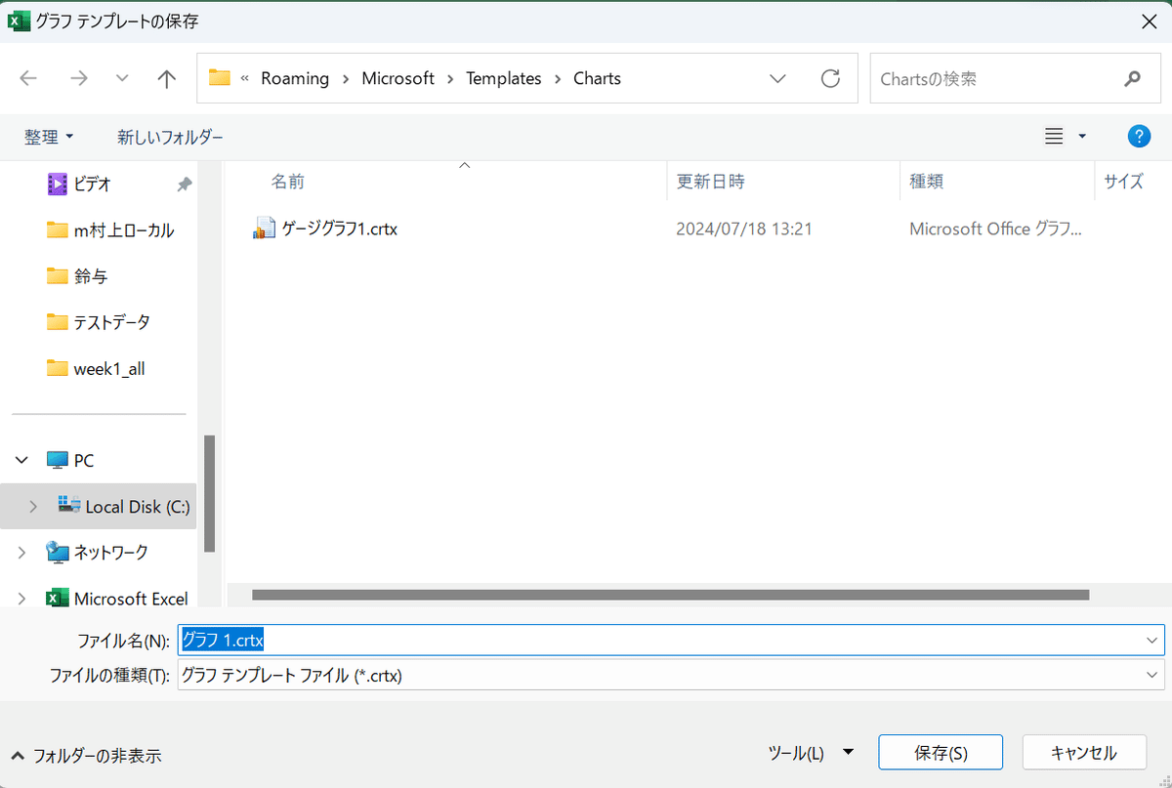The width and height of the screenshot is (1172, 788).
Task: Click the pin icon beside ビデオ
Action: 184,184
